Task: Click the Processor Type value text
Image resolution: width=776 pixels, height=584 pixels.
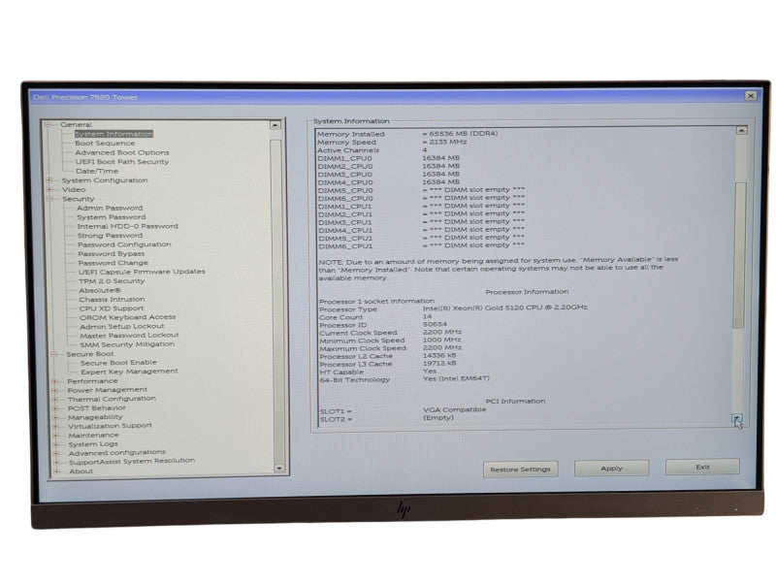Action: (x=505, y=308)
